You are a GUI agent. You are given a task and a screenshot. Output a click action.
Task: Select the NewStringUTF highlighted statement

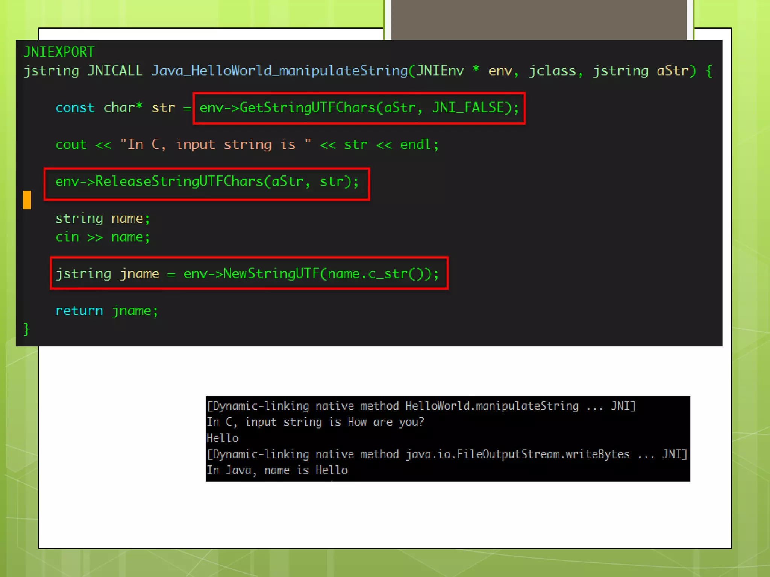pos(249,274)
